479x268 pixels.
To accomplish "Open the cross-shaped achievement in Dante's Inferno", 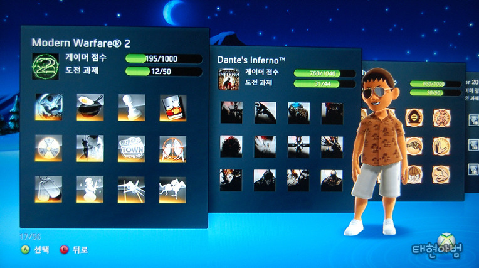I will click(298, 147).
